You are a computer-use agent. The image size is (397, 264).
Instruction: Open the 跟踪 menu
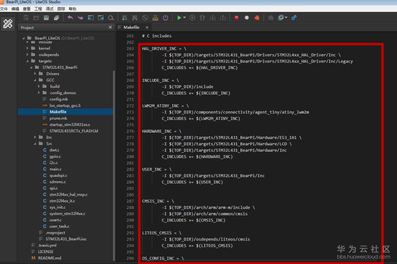tap(61, 9)
